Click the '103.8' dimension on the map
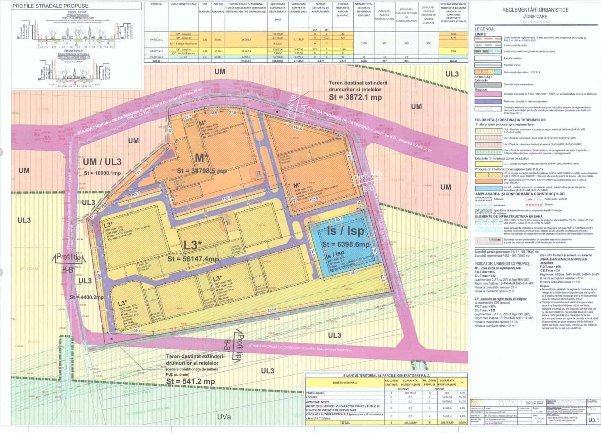 pyautogui.click(x=313, y=199)
